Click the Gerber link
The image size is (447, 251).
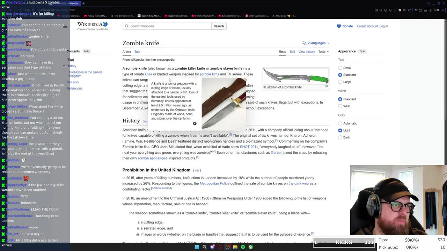pos(276,152)
